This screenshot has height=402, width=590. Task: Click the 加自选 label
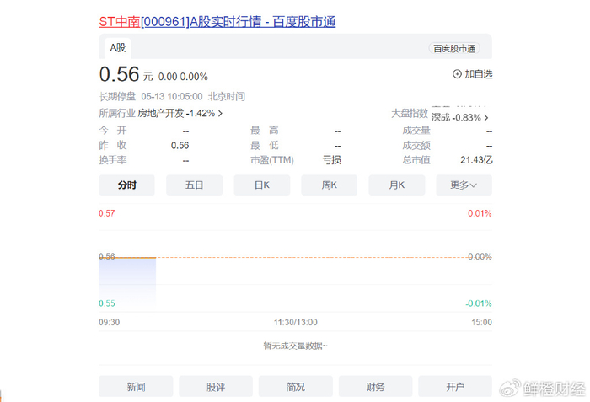coord(478,74)
